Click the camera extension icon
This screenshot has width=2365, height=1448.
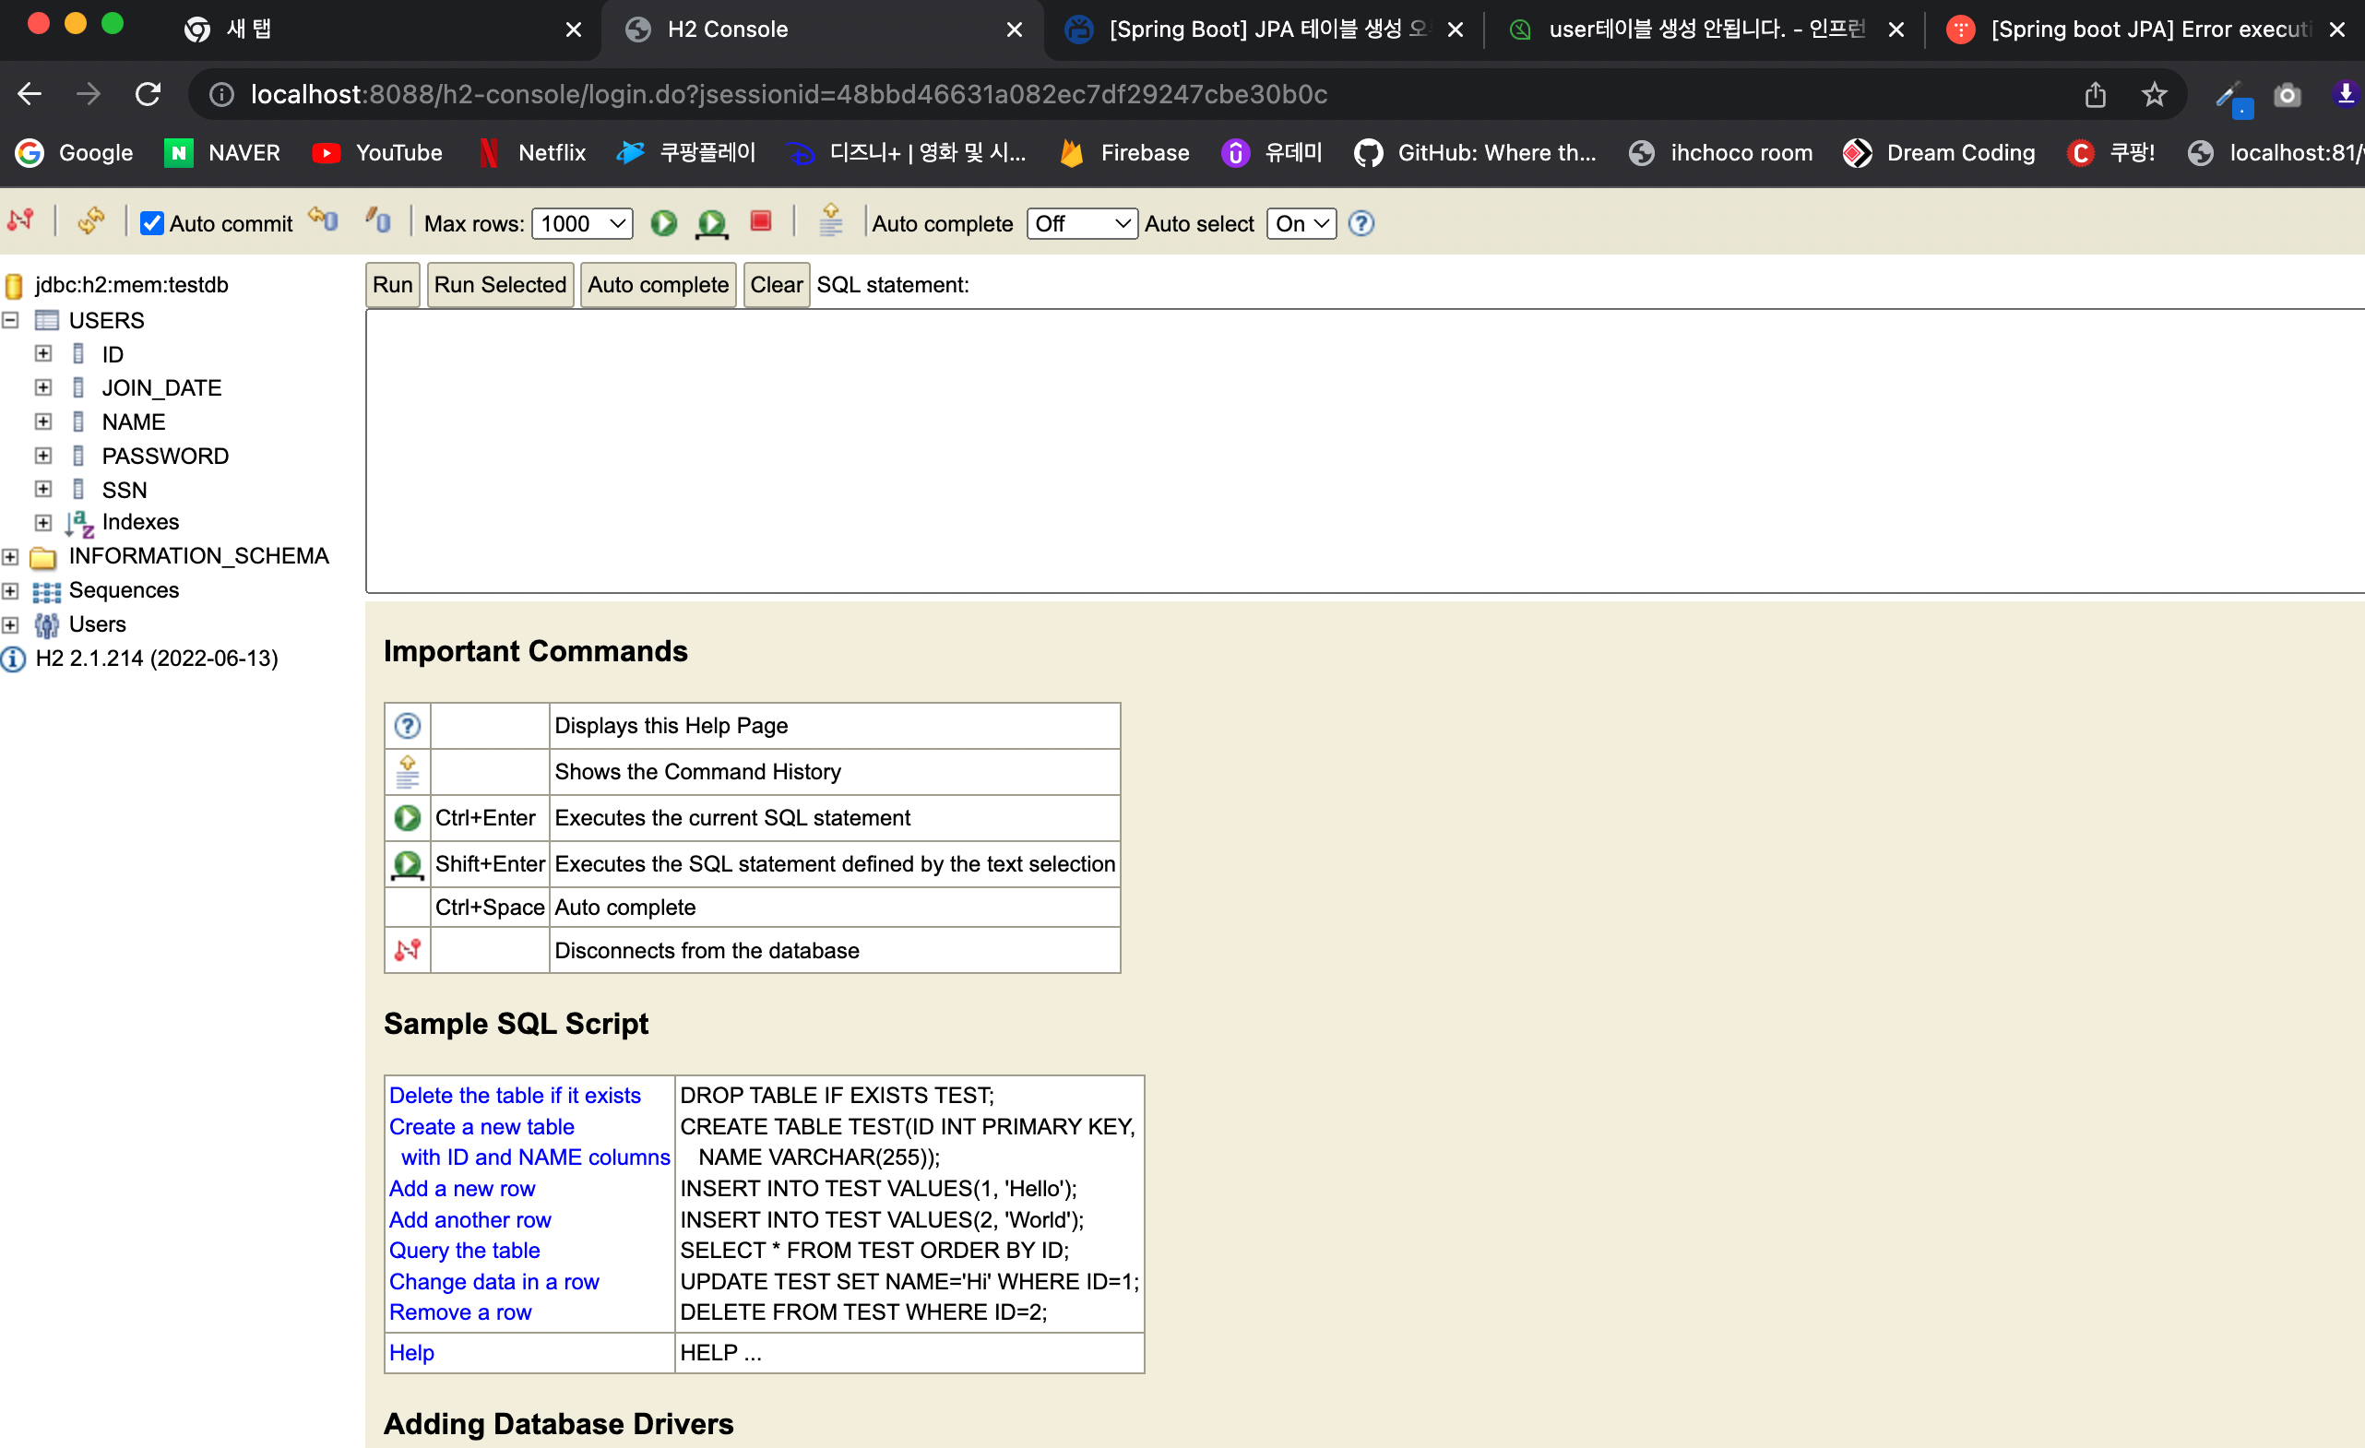coord(2288,94)
